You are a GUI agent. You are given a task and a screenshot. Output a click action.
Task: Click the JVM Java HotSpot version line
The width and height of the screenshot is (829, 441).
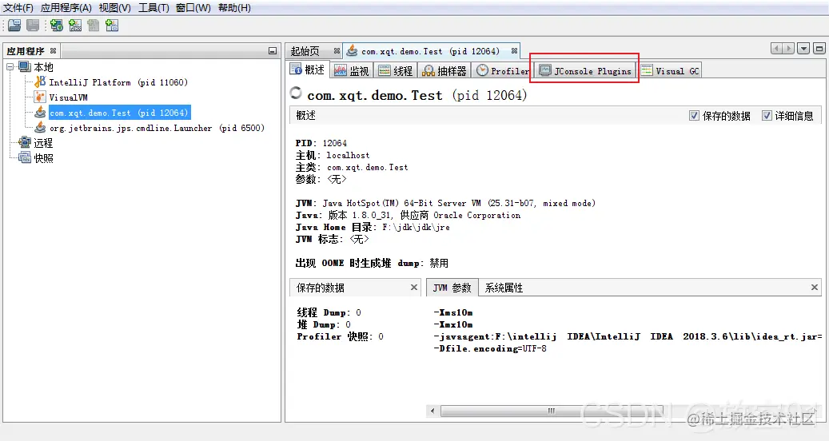[445, 204]
